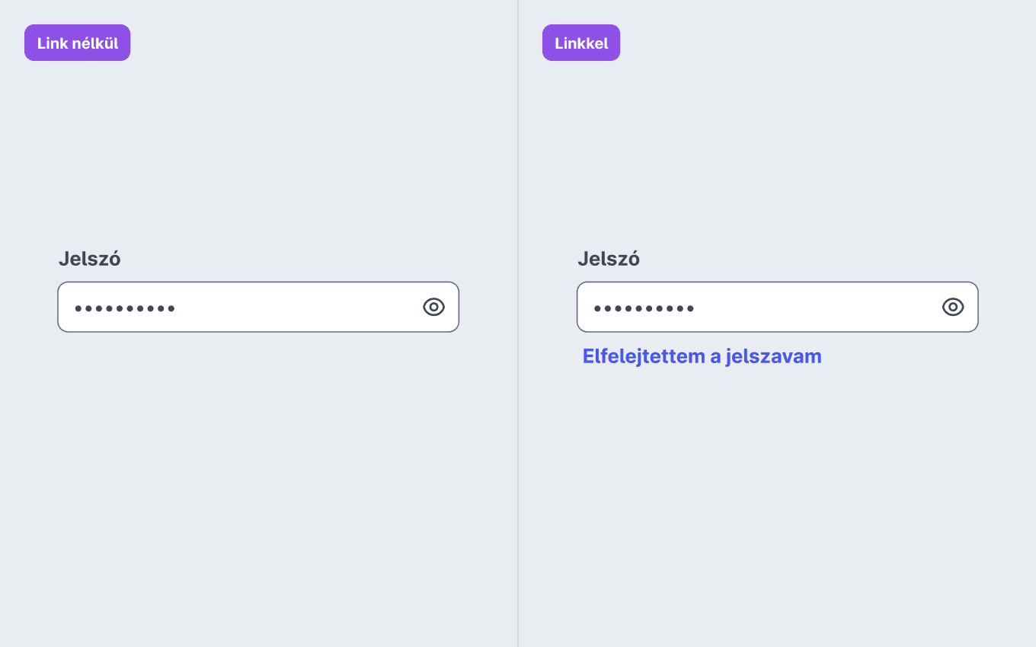Click the word jelszavam in the blue link
The height and width of the screenshot is (647, 1036).
773,356
